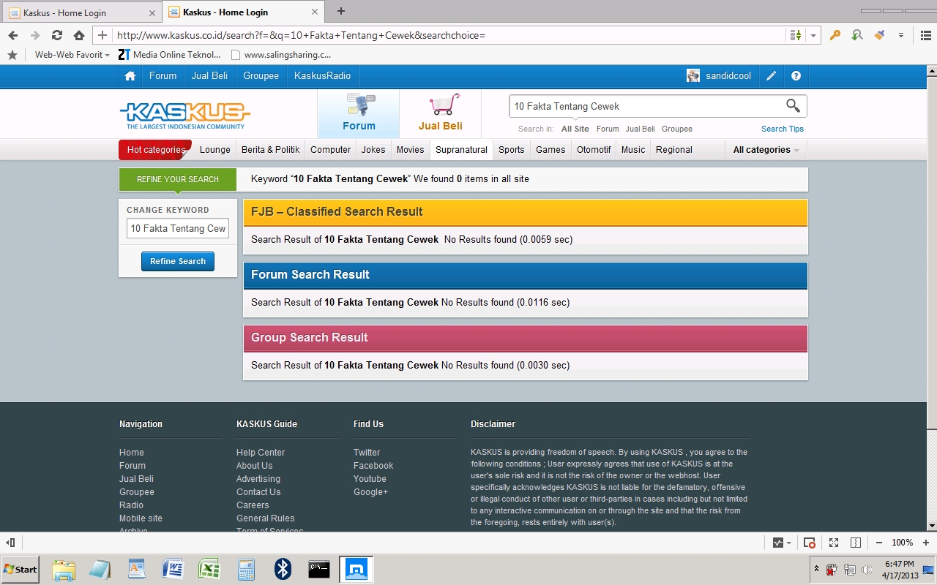Open the Jokes category
937x585 pixels.
[x=373, y=150]
